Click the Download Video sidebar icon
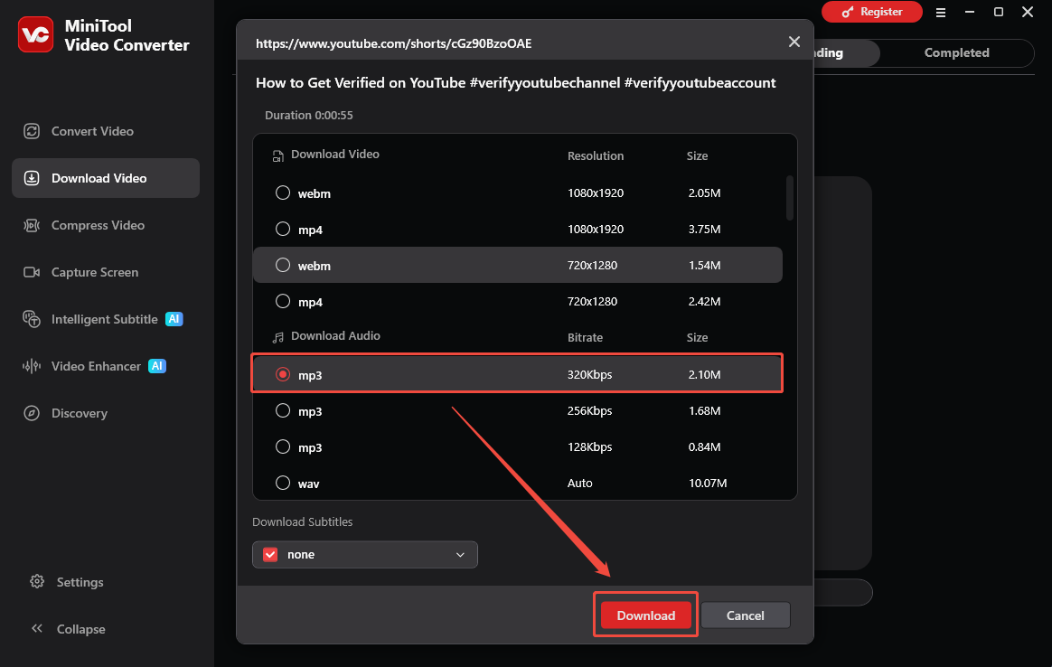 click(32, 178)
